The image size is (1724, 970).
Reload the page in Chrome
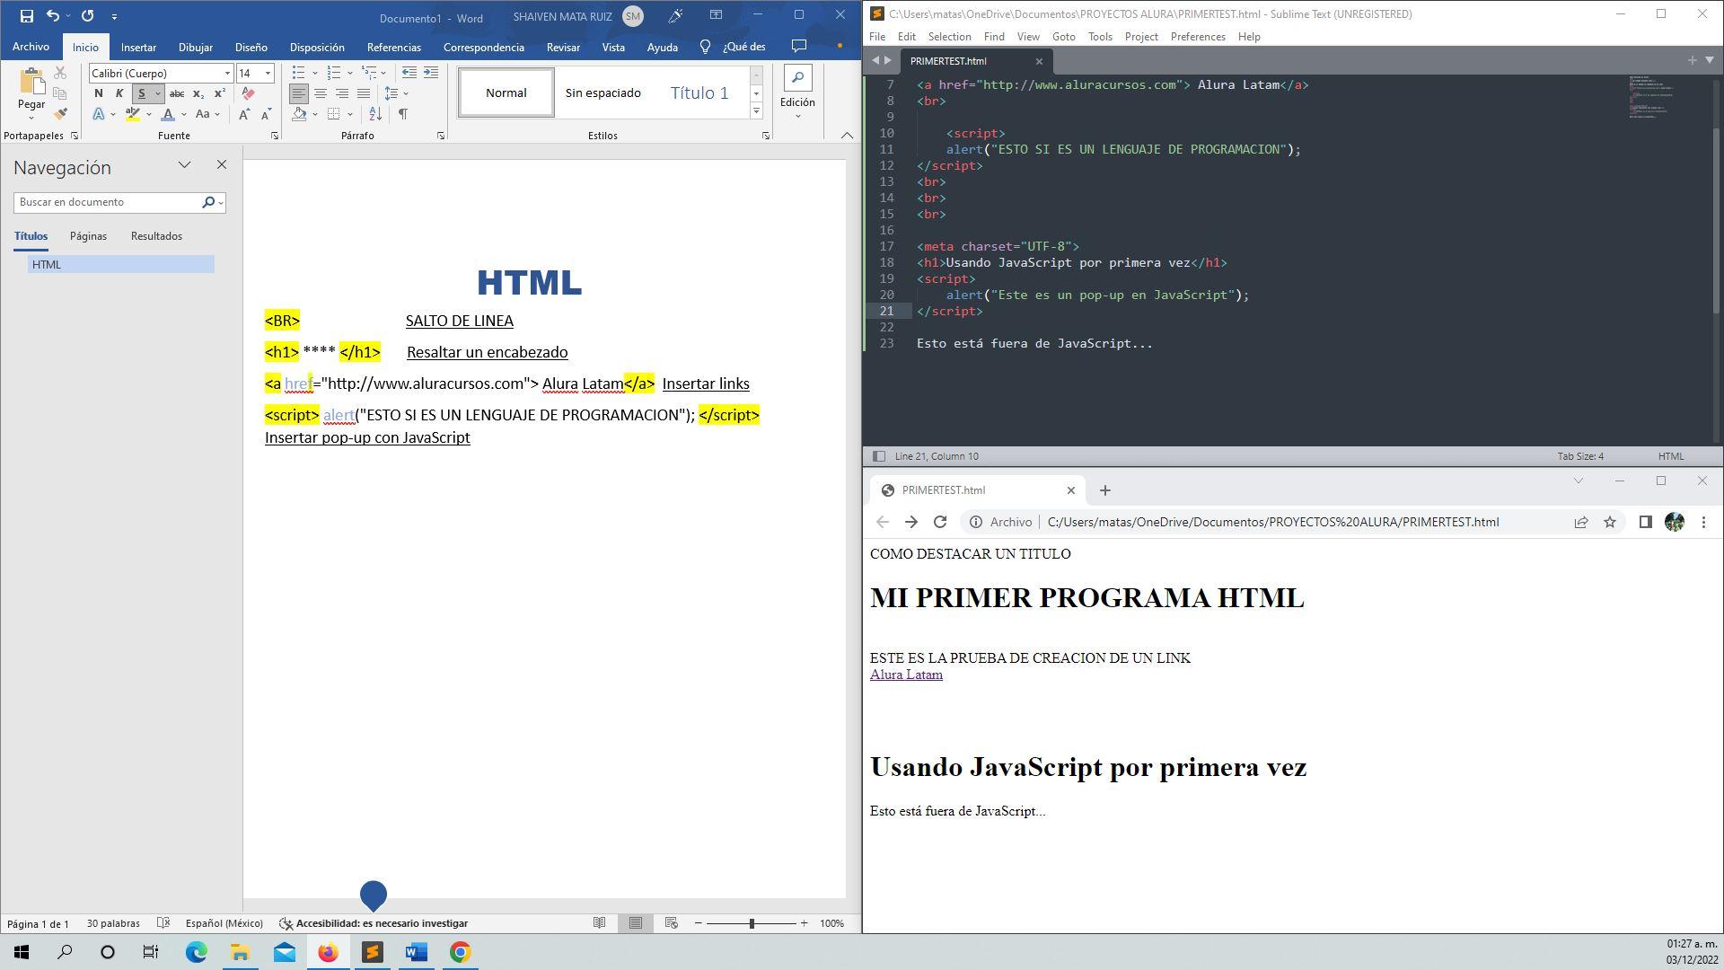(x=940, y=522)
